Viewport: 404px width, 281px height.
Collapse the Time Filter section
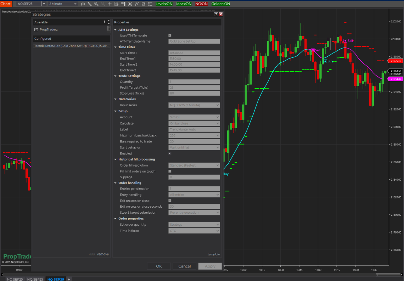click(116, 47)
